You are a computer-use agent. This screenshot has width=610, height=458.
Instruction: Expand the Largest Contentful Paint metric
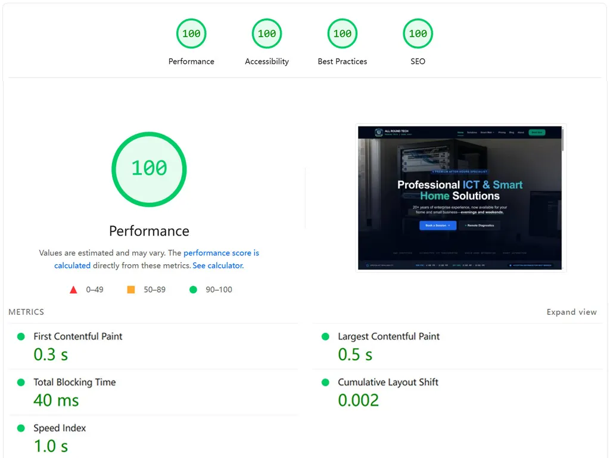click(x=388, y=336)
